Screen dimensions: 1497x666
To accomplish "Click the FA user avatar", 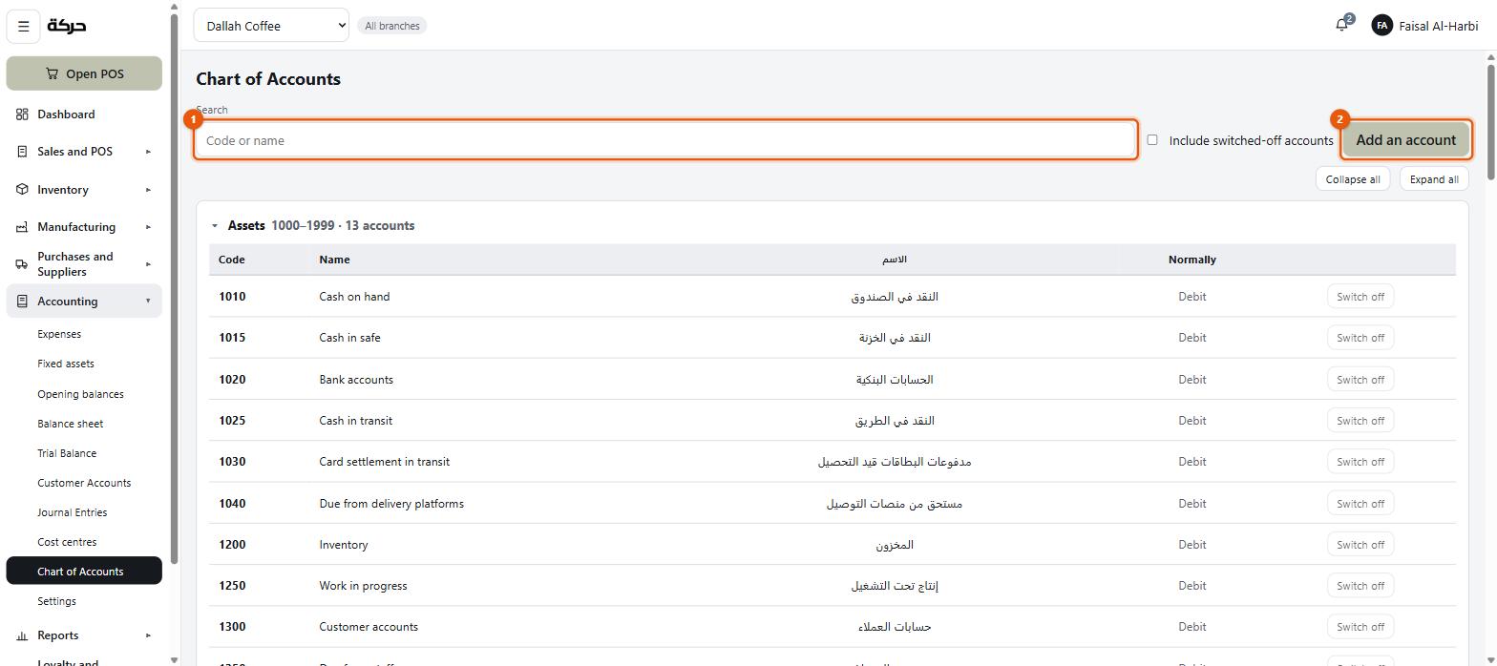I will (1381, 26).
